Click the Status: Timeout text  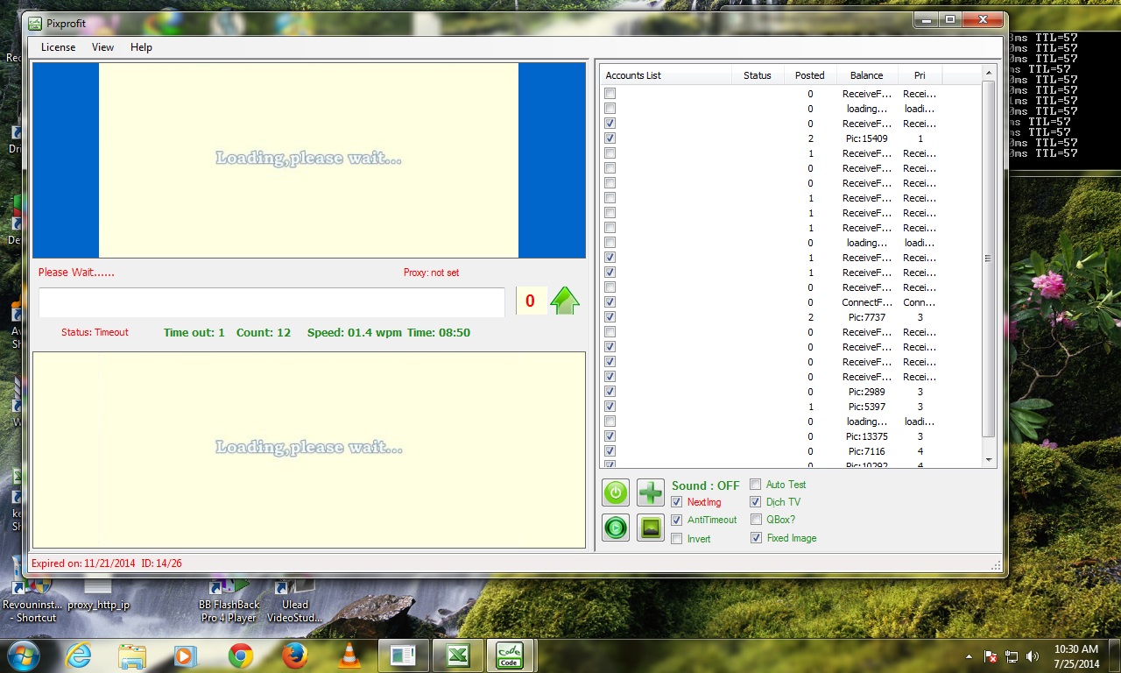(95, 333)
